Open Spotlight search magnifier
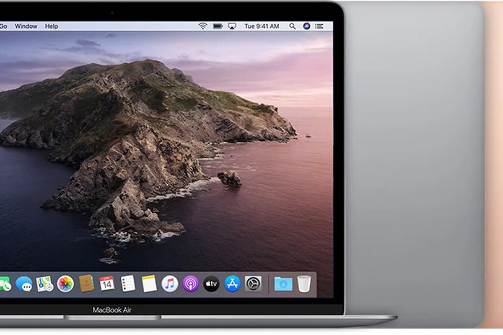The height and width of the screenshot is (335, 503). tap(293, 26)
